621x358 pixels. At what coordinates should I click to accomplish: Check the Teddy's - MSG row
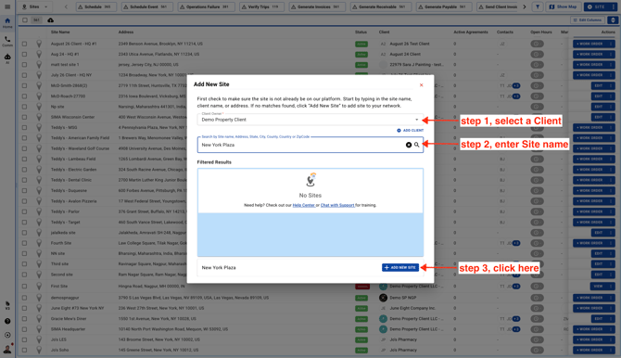point(24,128)
